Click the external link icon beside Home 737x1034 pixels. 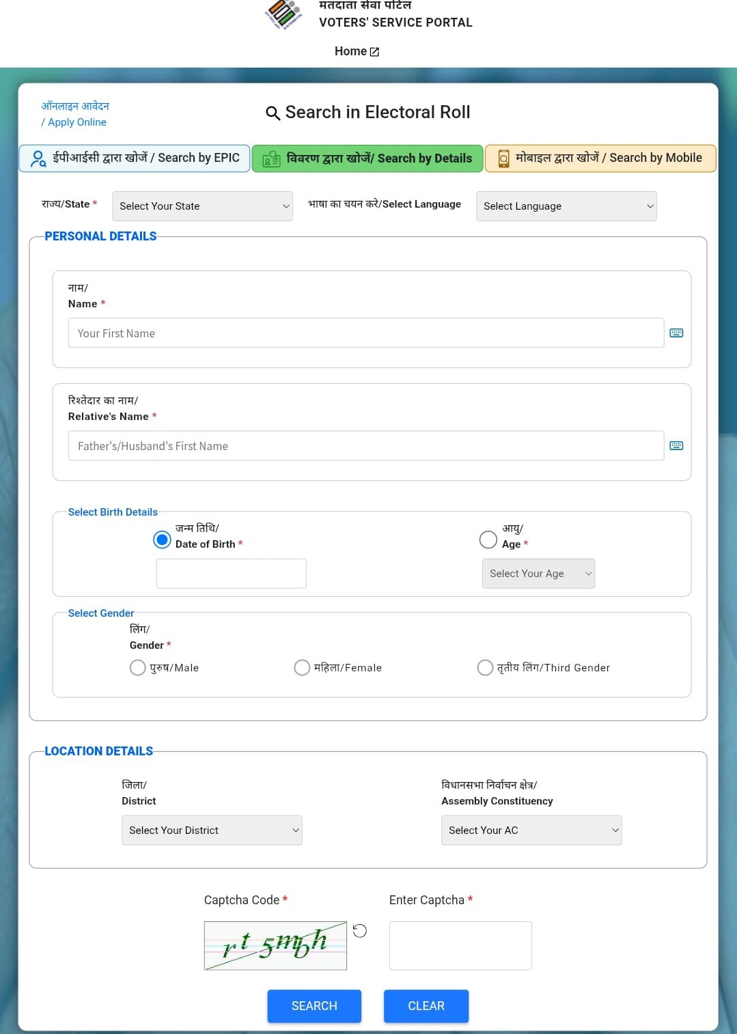point(374,52)
